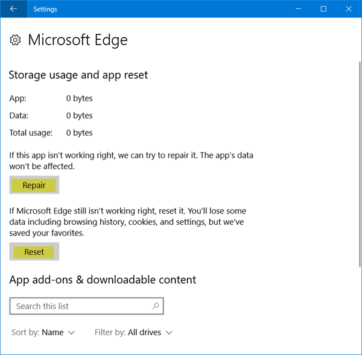The height and width of the screenshot is (355, 362).
Task: Click the Data label in storage usage
Action: 19,116
